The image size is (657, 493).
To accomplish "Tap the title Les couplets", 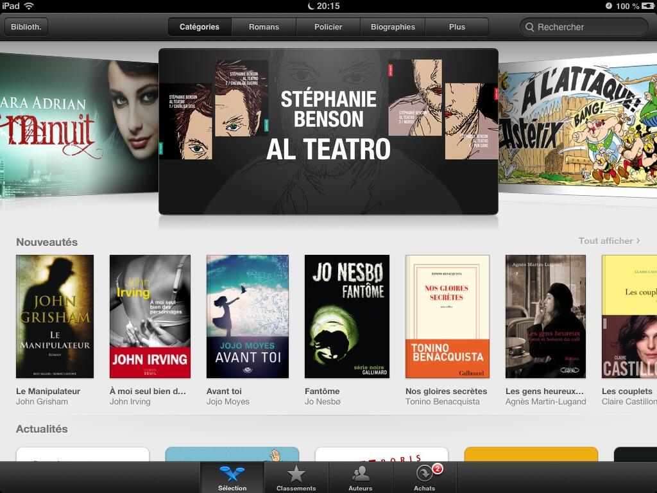I will pyautogui.click(x=627, y=391).
